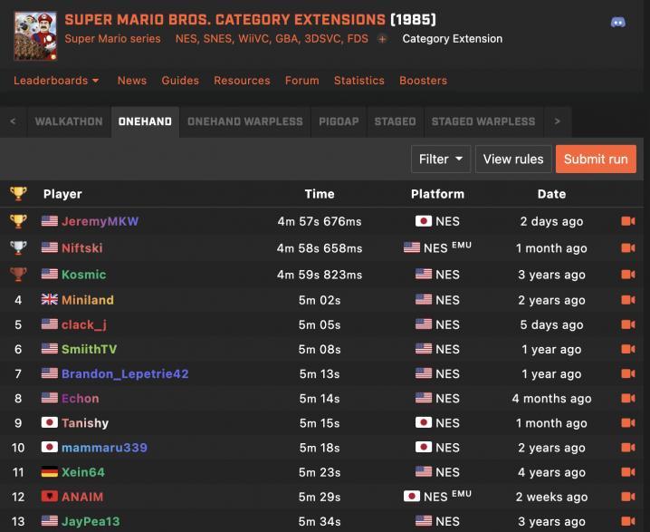The width and height of the screenshot is (650, 532).
Task: Play video for JeremyMKW's run
Action: (x=628, y=221)
